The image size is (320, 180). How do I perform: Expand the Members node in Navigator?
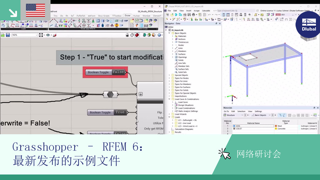[173, 51]
